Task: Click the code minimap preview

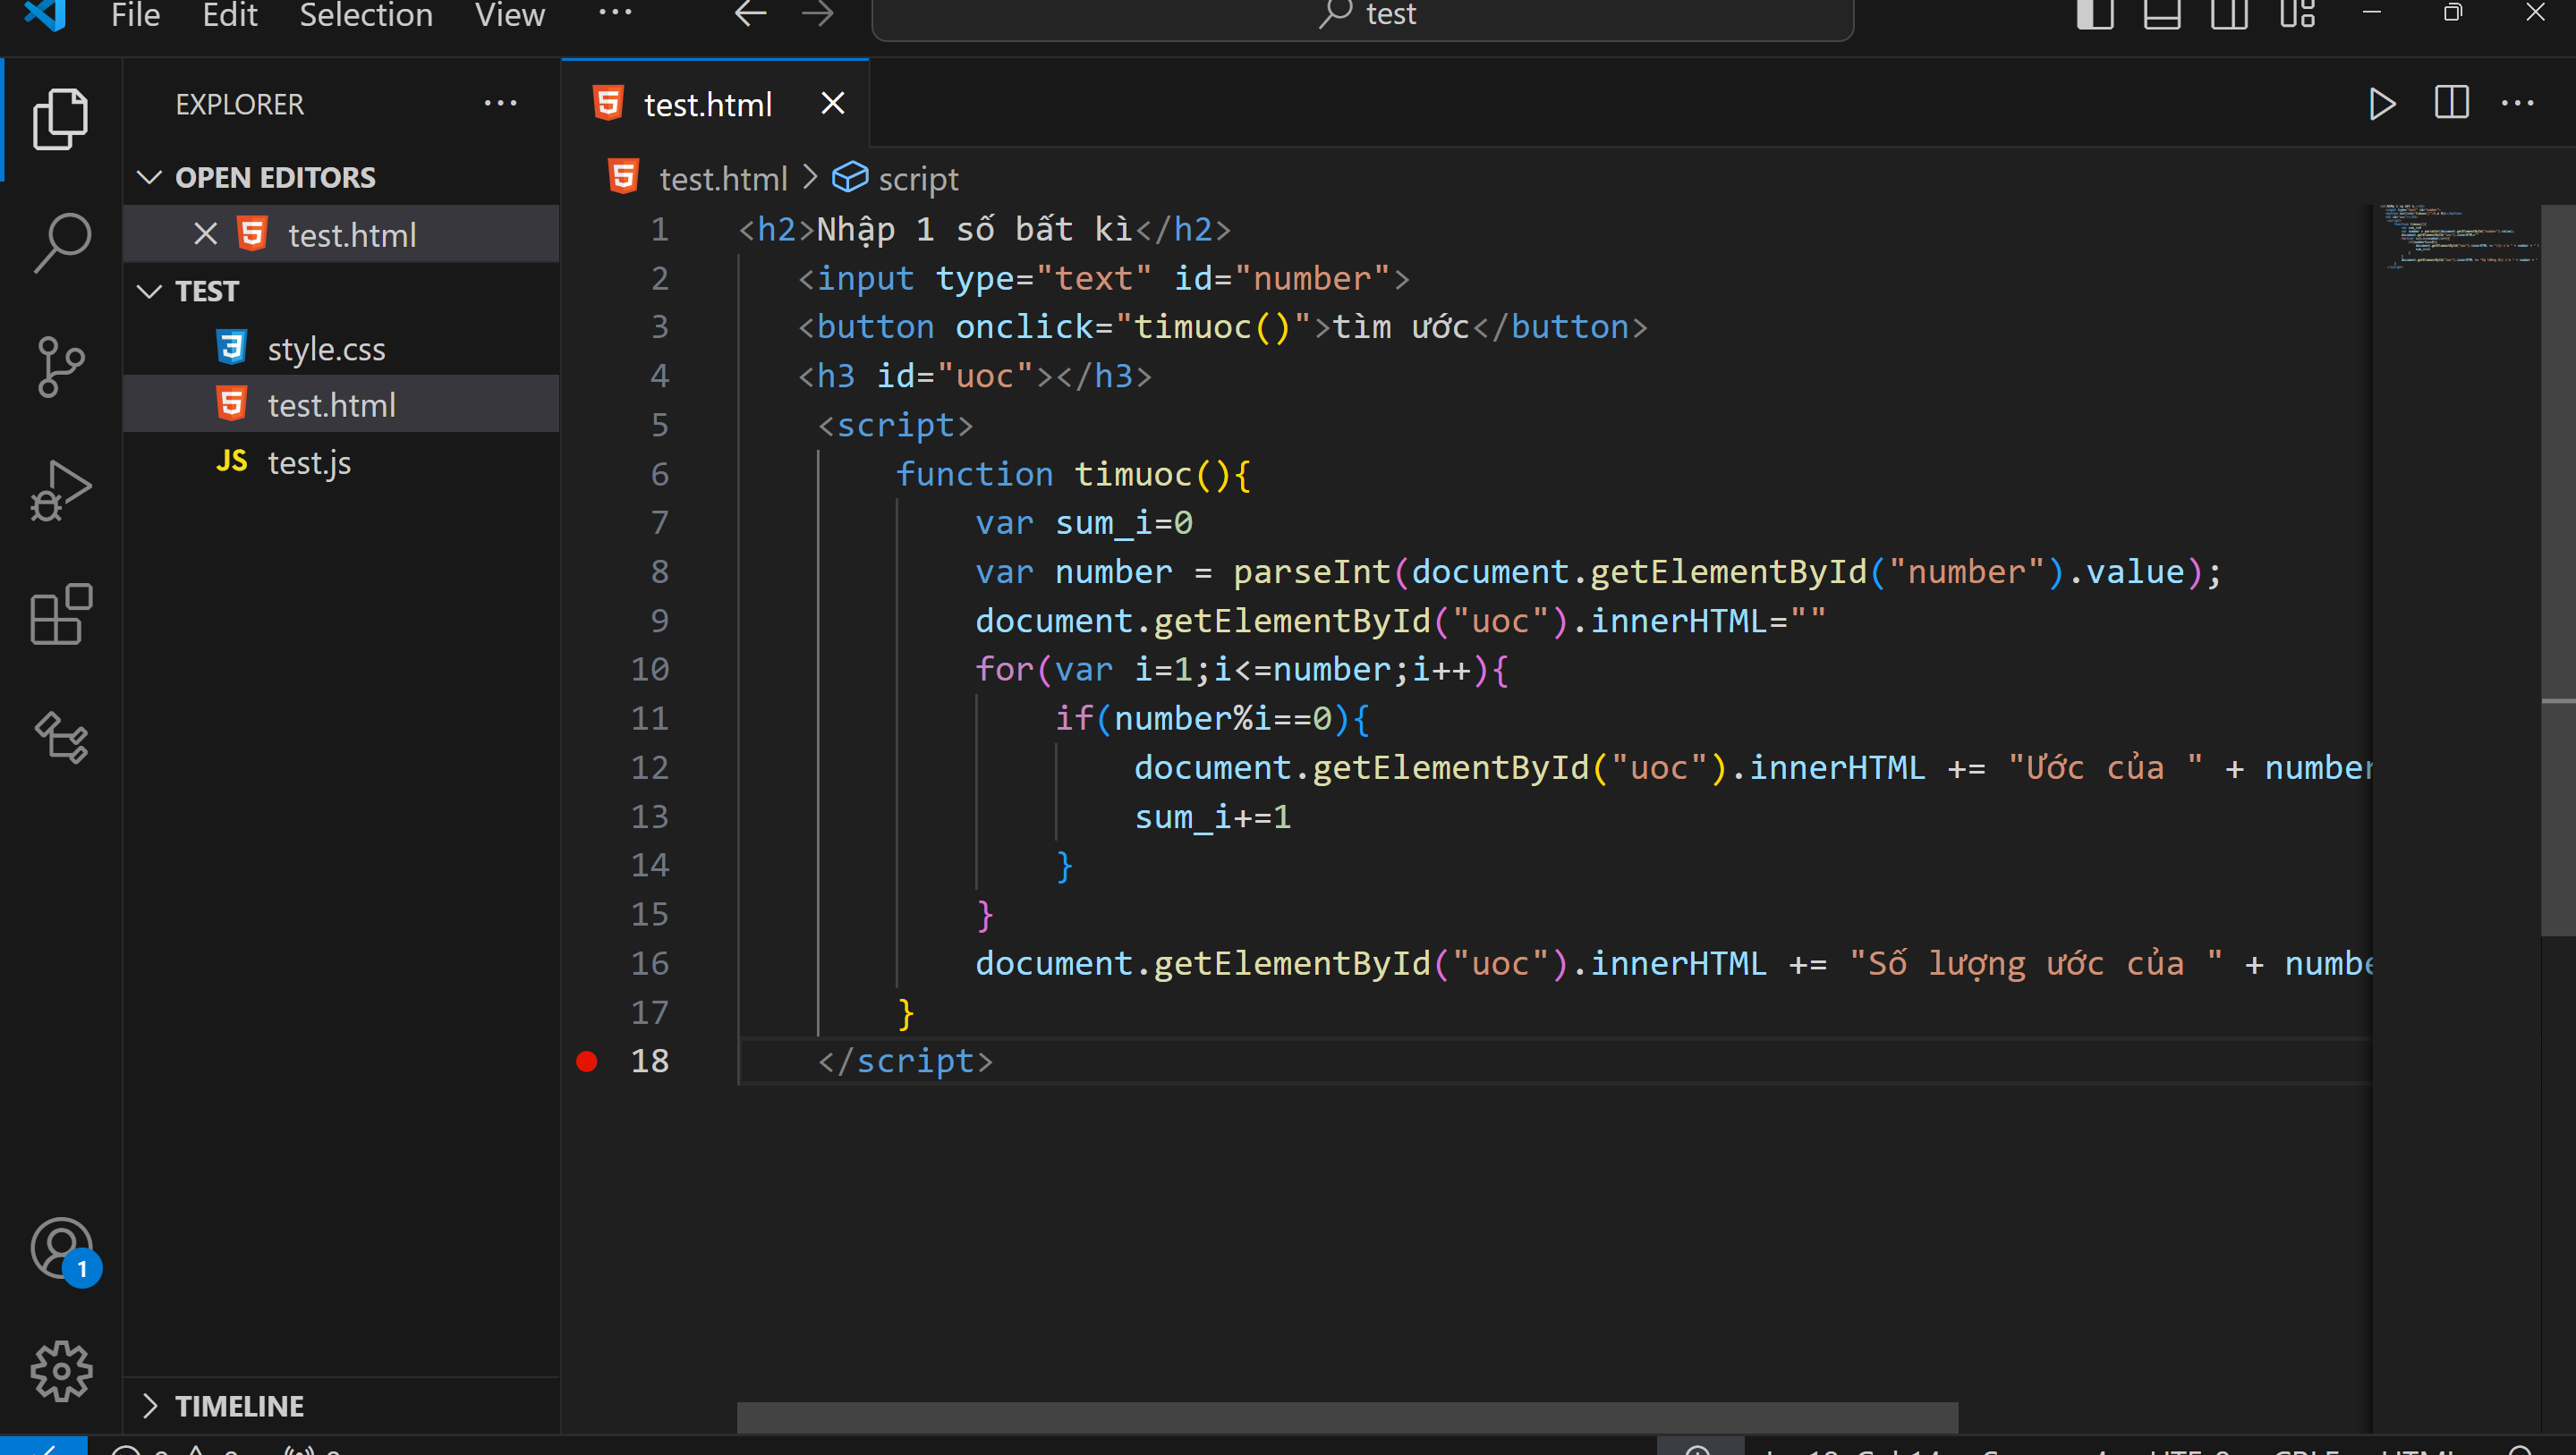Action: 2459,237
